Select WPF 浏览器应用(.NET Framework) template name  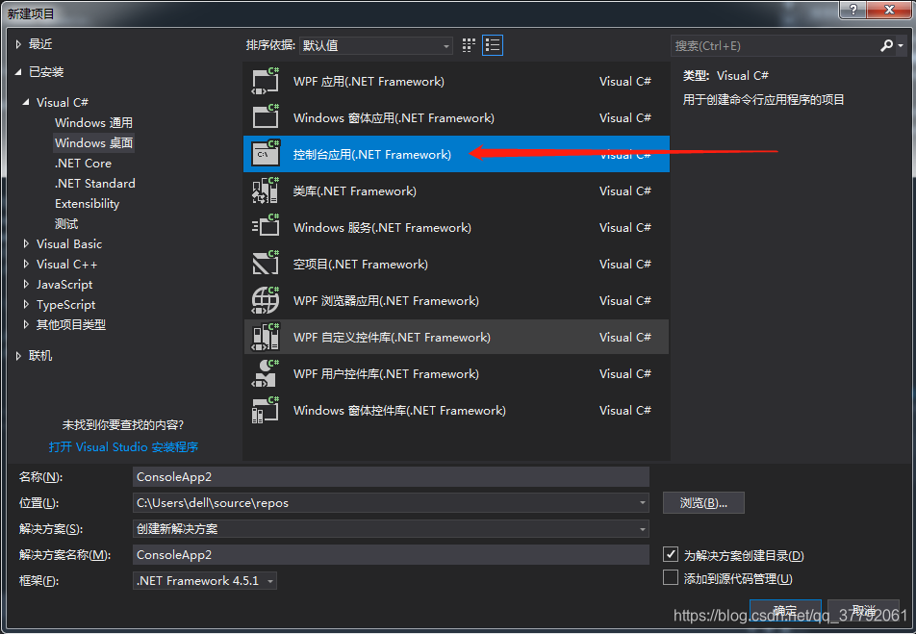click(386, 300)
